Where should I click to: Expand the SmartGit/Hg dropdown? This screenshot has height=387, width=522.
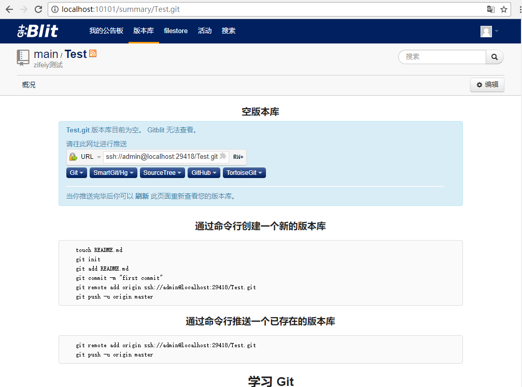(114, 173)
